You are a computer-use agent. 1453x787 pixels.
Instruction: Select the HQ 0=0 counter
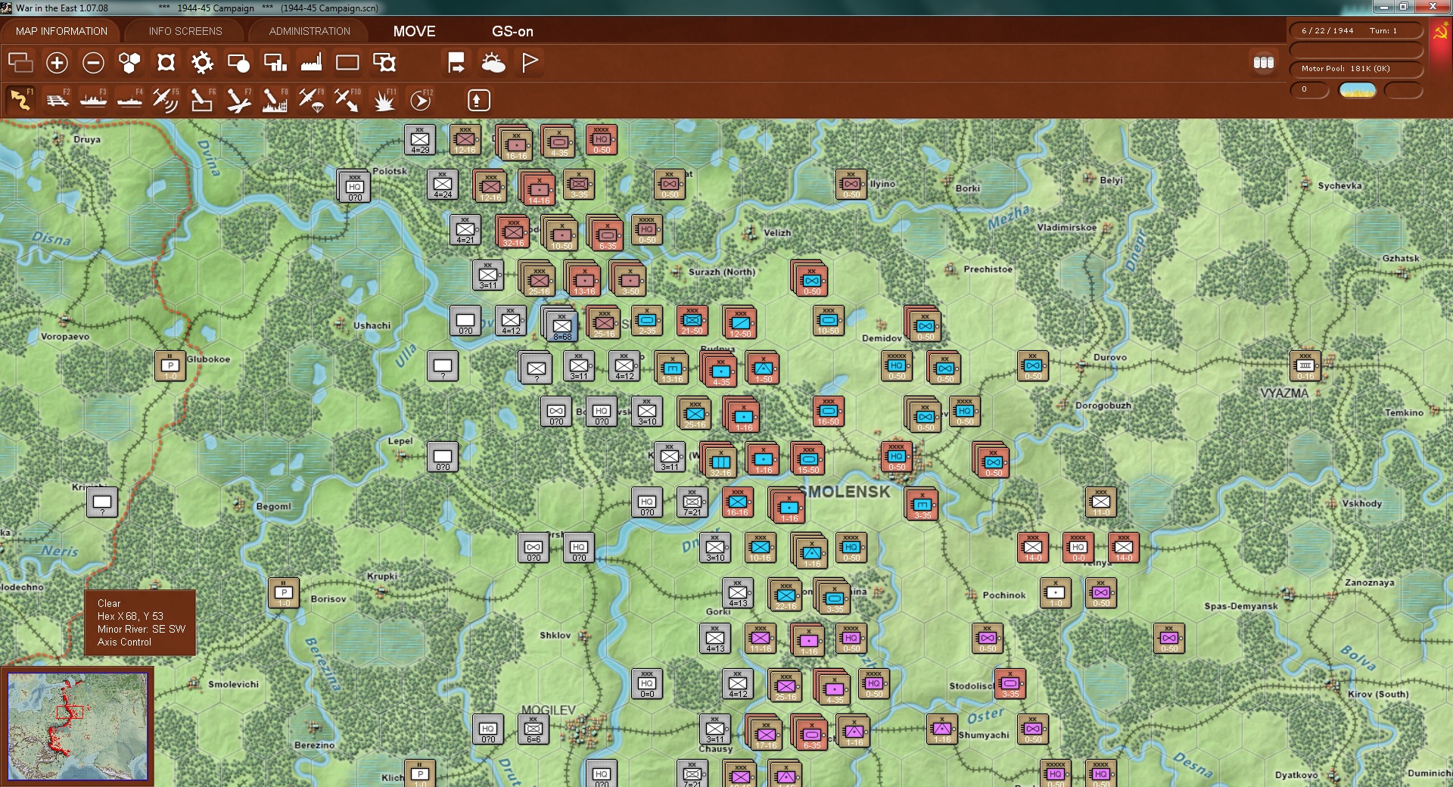coord(647,684)
